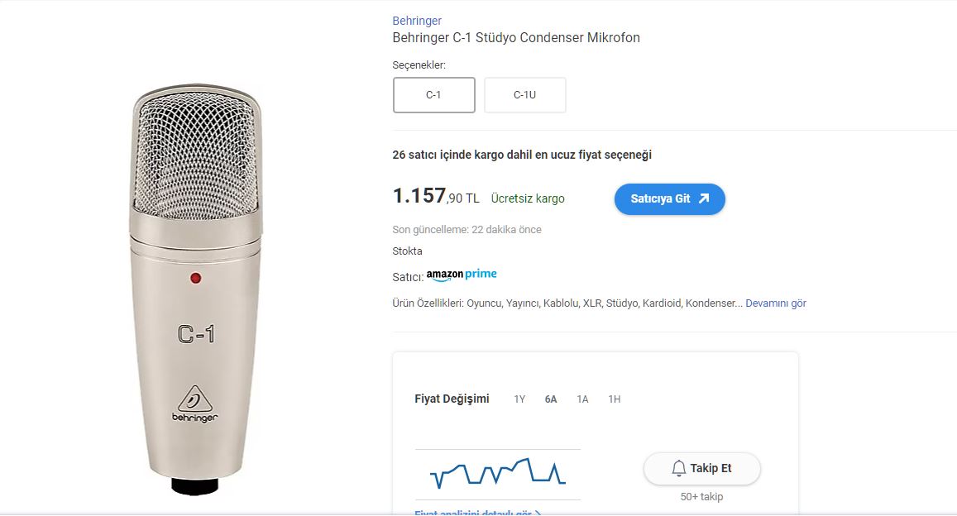The height and width of the screenshot is (516, 957).
Task: Click the Amazon Prime seller logo
Action: point(462,275)
